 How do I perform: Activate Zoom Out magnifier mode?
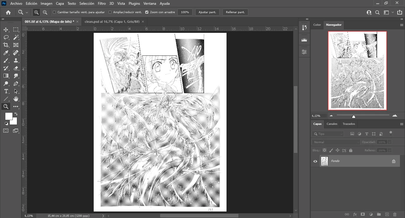point(45,12)
